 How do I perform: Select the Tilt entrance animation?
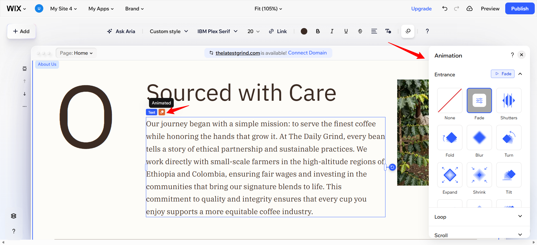509,175
